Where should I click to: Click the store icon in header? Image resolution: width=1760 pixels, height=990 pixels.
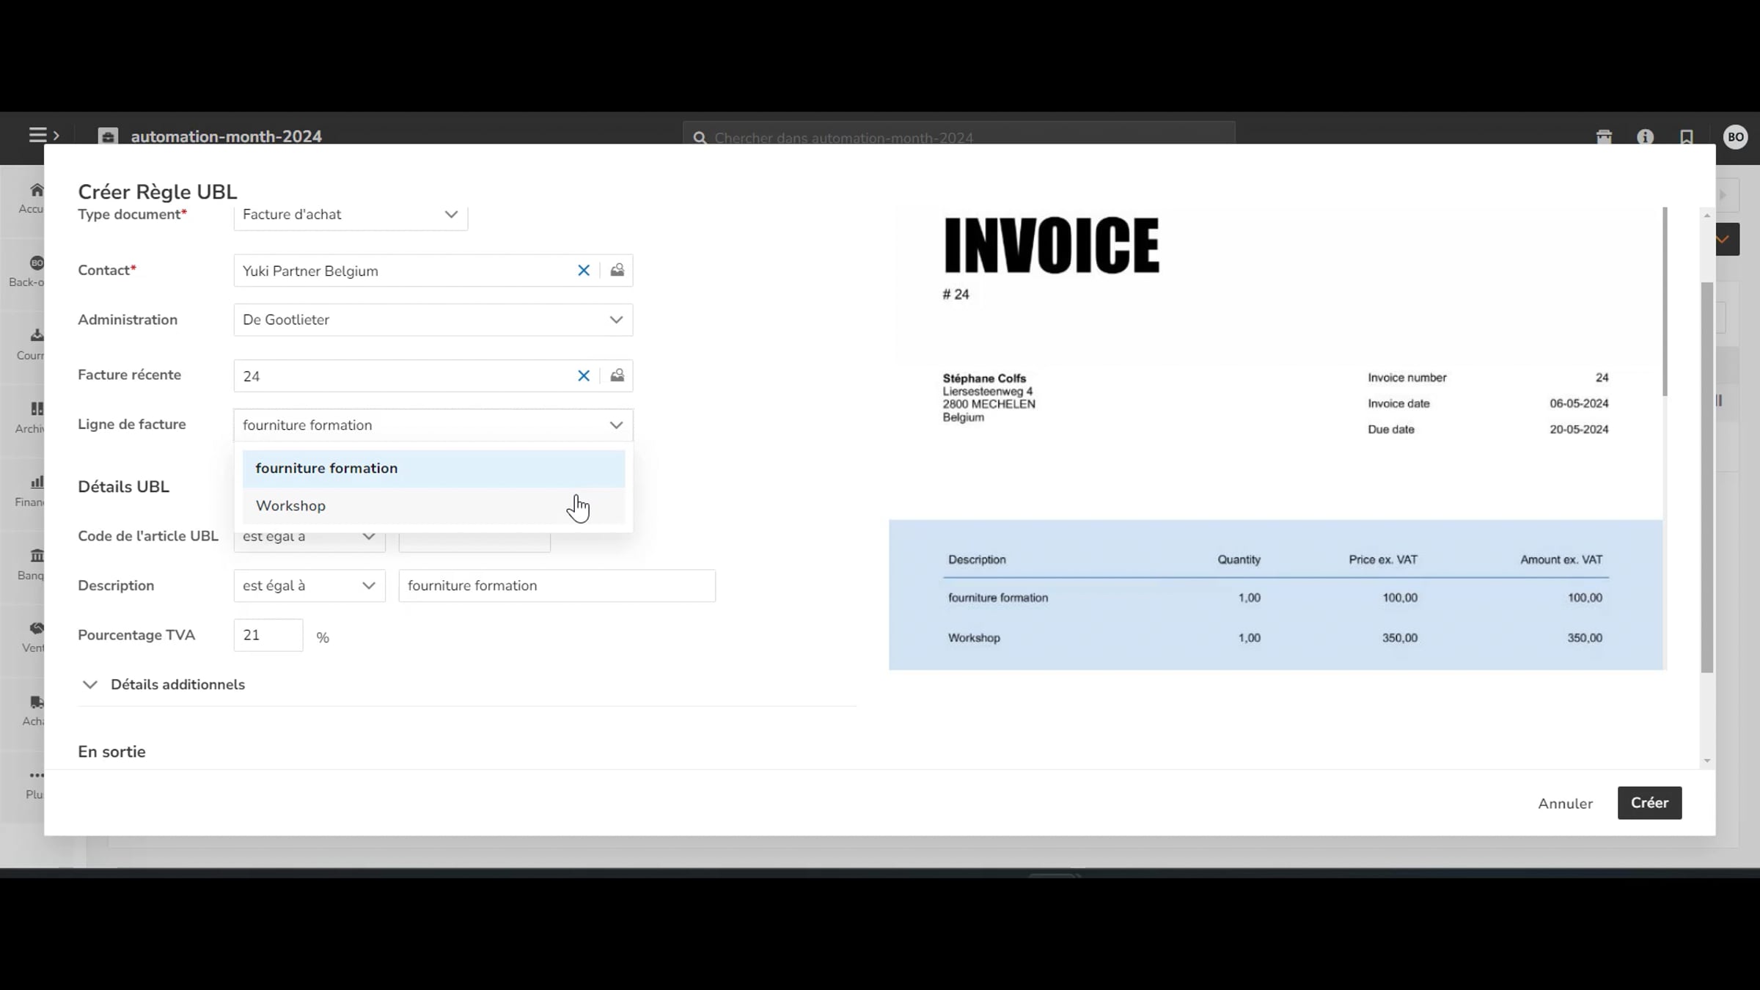point(1604,137)
